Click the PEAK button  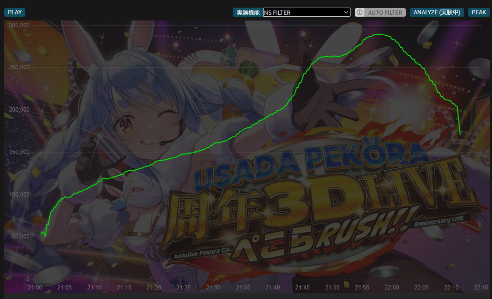479,12
